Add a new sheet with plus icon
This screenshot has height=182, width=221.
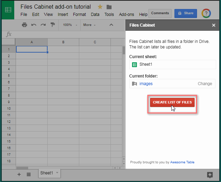(x=19, y=174)
